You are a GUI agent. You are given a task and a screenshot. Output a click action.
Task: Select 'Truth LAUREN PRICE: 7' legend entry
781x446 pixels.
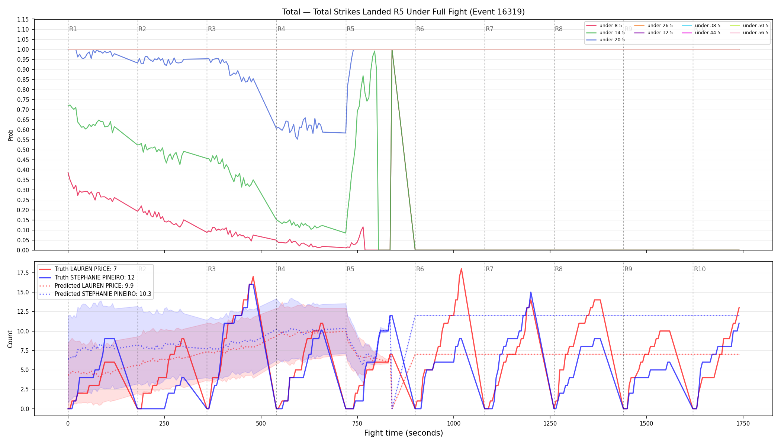click(x=86, y=269)
